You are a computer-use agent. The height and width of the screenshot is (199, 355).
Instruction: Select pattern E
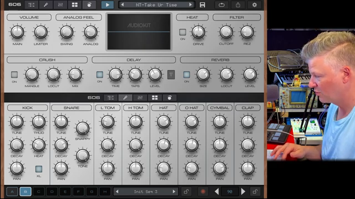65,192
